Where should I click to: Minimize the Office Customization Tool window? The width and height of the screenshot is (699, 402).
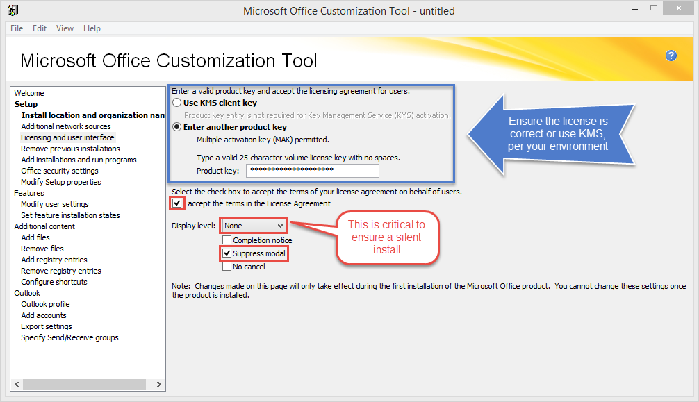point(635,8)
